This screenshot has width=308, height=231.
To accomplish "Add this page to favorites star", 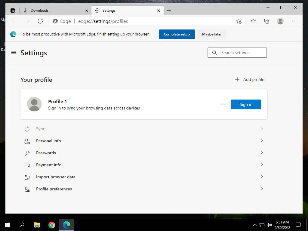I will tap(239, 21).
